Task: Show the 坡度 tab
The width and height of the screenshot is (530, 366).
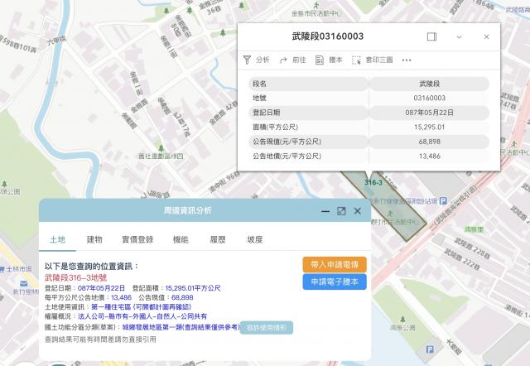Action: click(255, 239)
